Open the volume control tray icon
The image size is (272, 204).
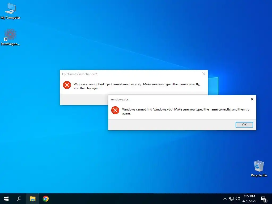point(238,199)
